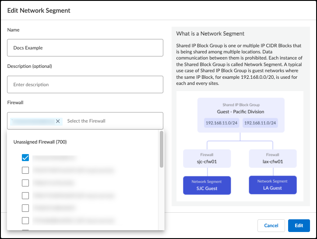Click the firewall list scrollbar thumb
Viewport: 317px width, 239px height.
161,150
